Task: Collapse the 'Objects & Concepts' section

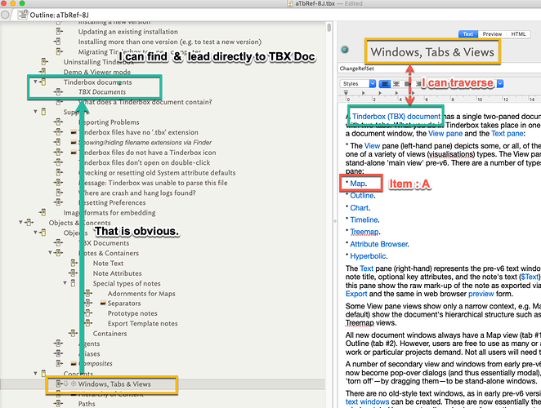Action: (20, 223)
